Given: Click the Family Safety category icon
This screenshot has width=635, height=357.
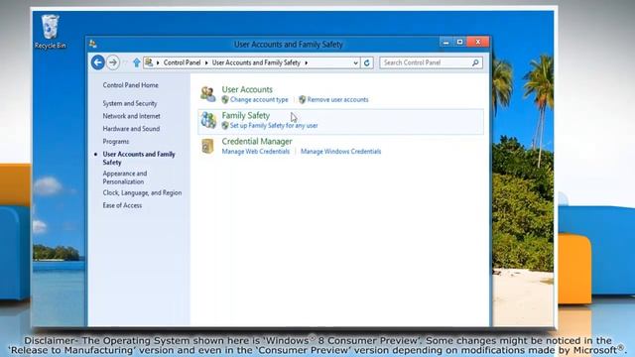Looking at the screenshot, I should (208, 120).
